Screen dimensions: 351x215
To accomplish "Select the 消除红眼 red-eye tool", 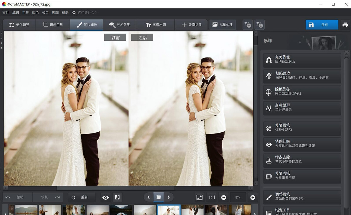I will [302, 145].
